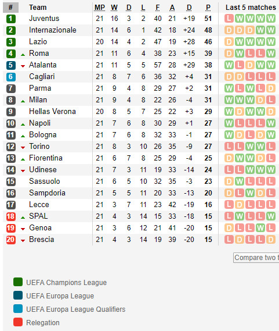Open the Sampdoria team link
The width and height of the screenshot is (279, 331).
coord(47,193)
